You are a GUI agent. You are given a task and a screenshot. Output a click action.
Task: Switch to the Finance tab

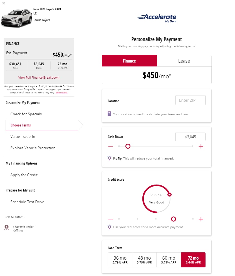pos(129,61)
